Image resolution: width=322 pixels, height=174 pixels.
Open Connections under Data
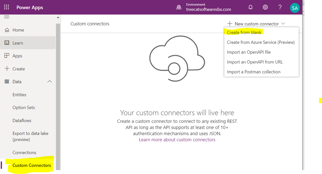[x=24, y=152]
